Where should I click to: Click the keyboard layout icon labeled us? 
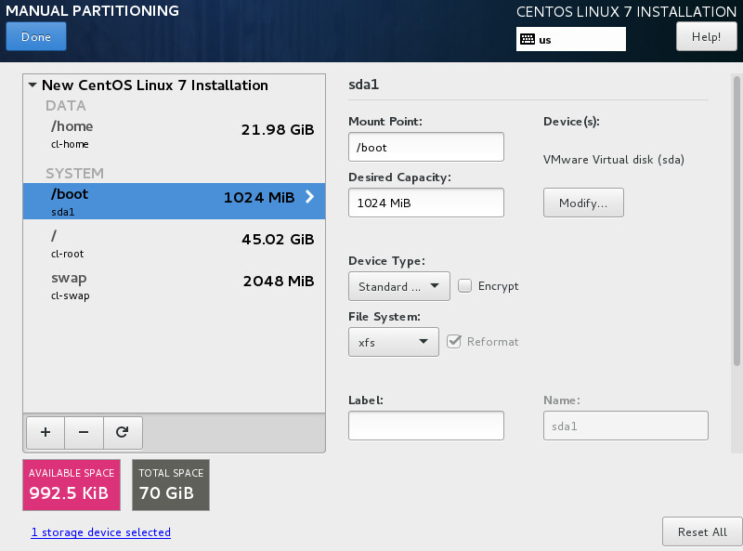(x=528, y=40)
